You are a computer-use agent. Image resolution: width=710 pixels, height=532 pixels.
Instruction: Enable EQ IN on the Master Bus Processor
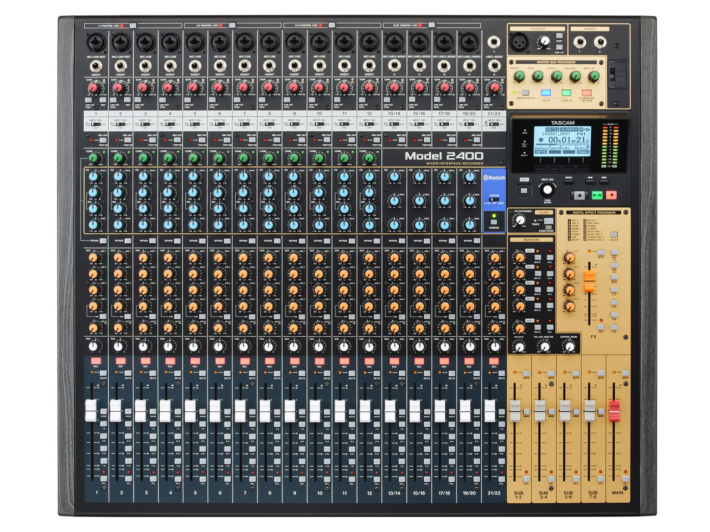(x=546, y=93)
